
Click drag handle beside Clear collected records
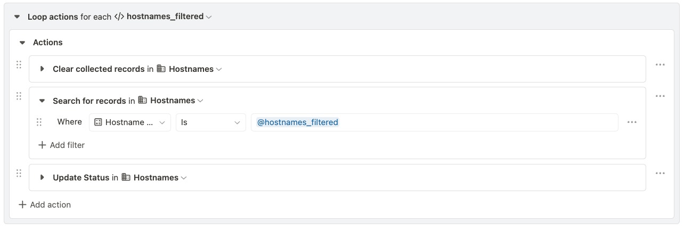[19, 64]
